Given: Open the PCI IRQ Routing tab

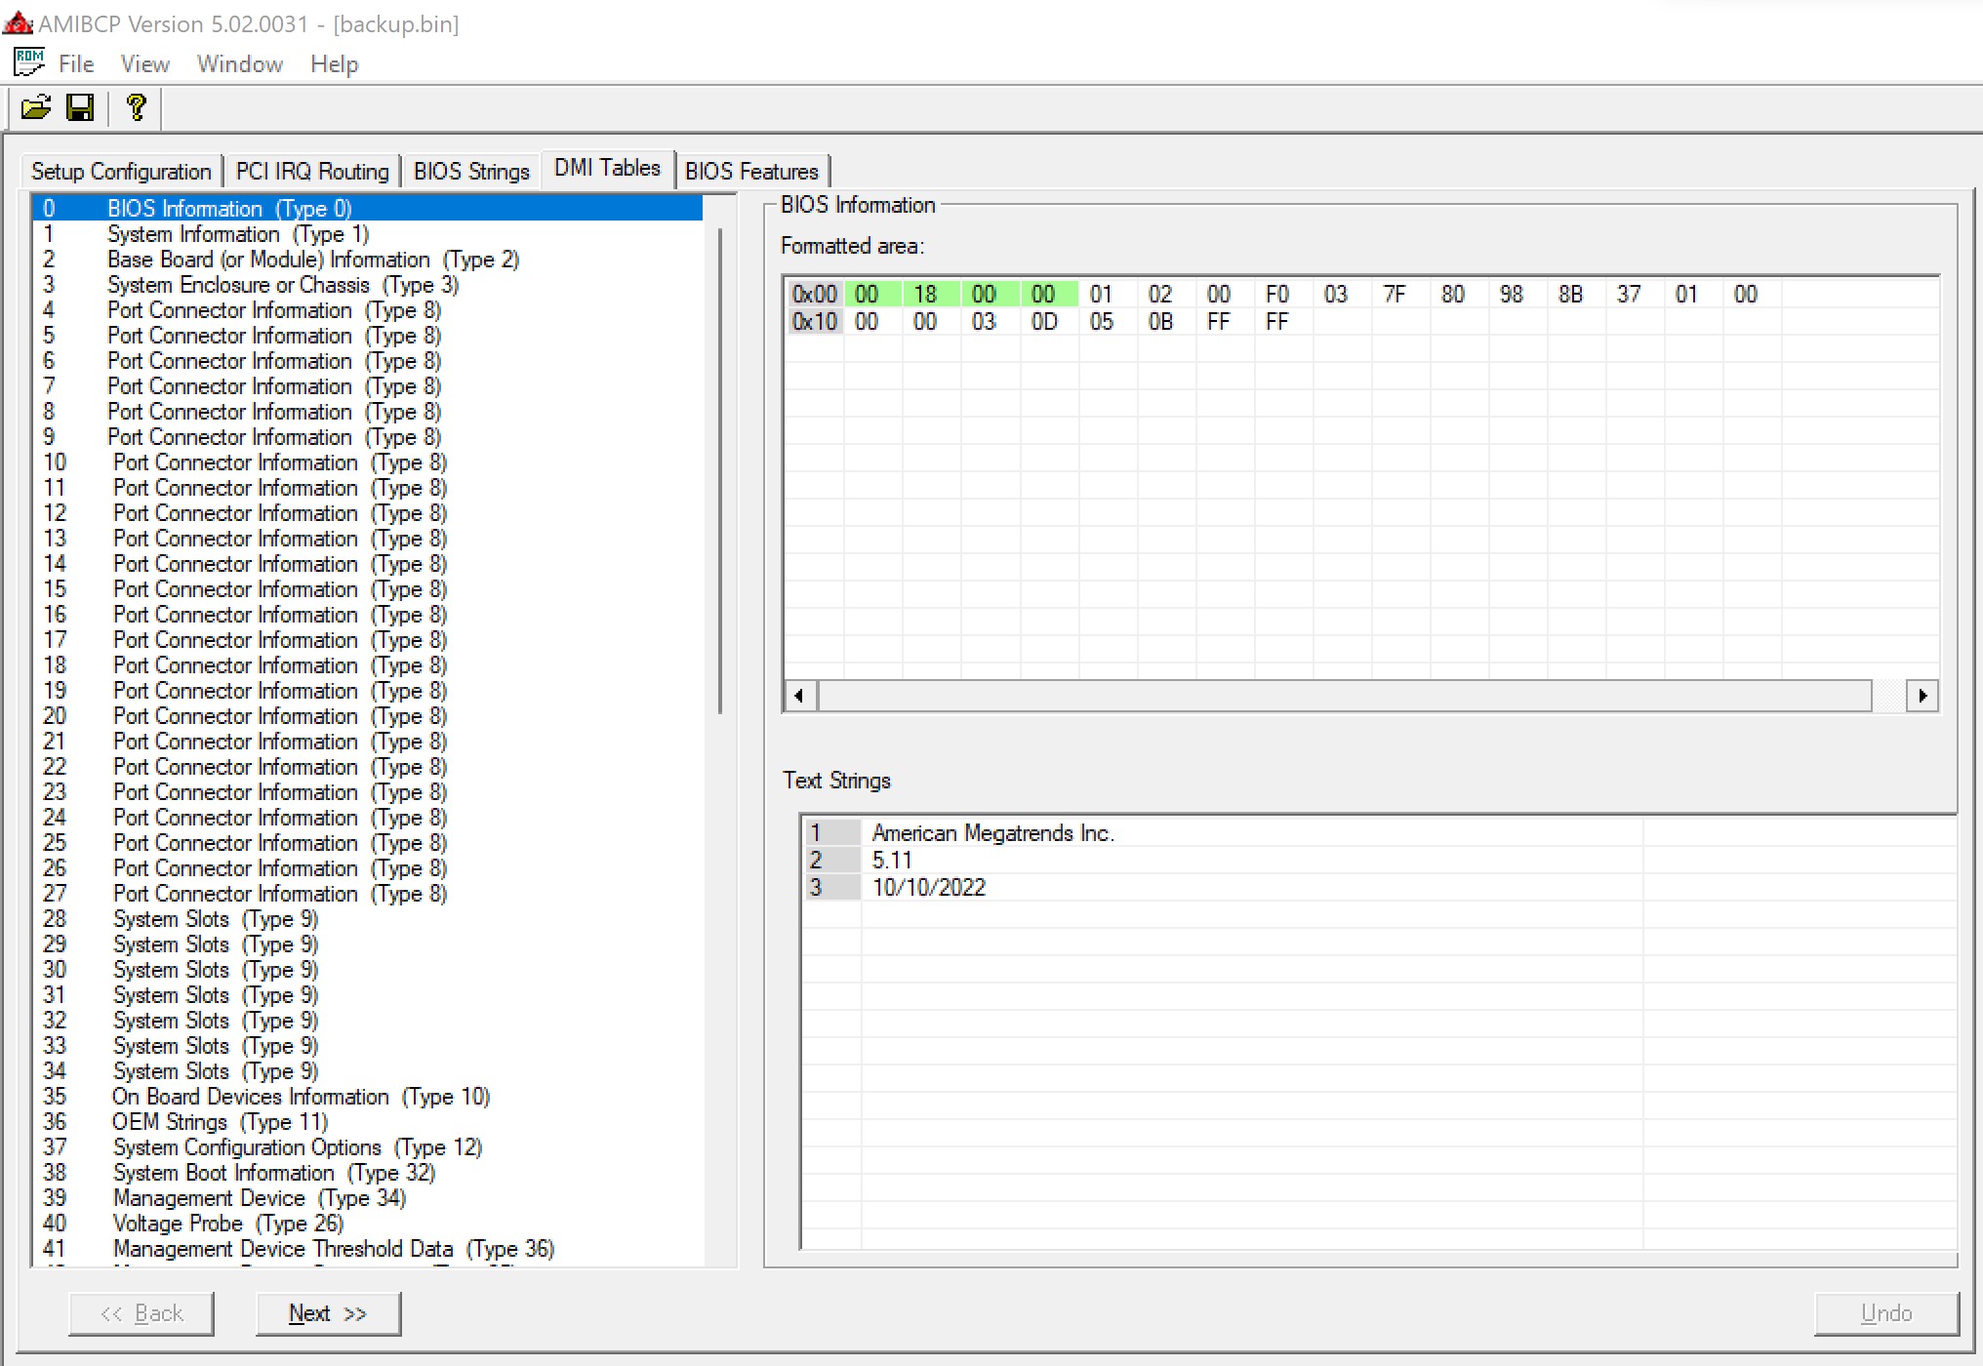Looking at the screenshot, I should [x=312, y=172].
